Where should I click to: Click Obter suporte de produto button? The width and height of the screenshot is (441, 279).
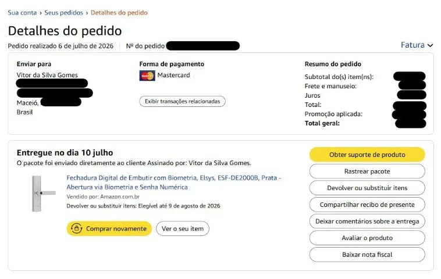point(367,155)
